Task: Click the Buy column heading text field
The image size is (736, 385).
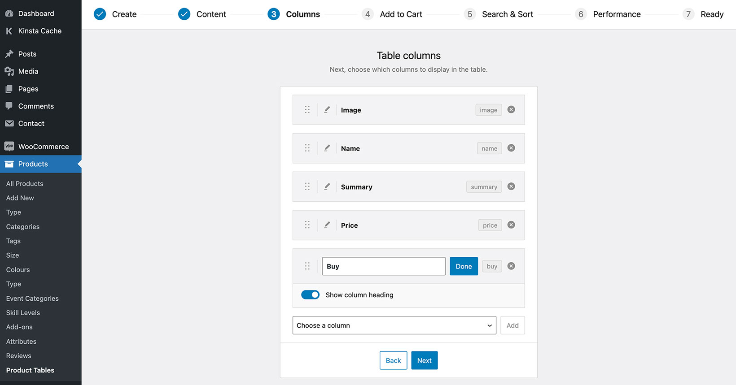Action: point(384,266)
